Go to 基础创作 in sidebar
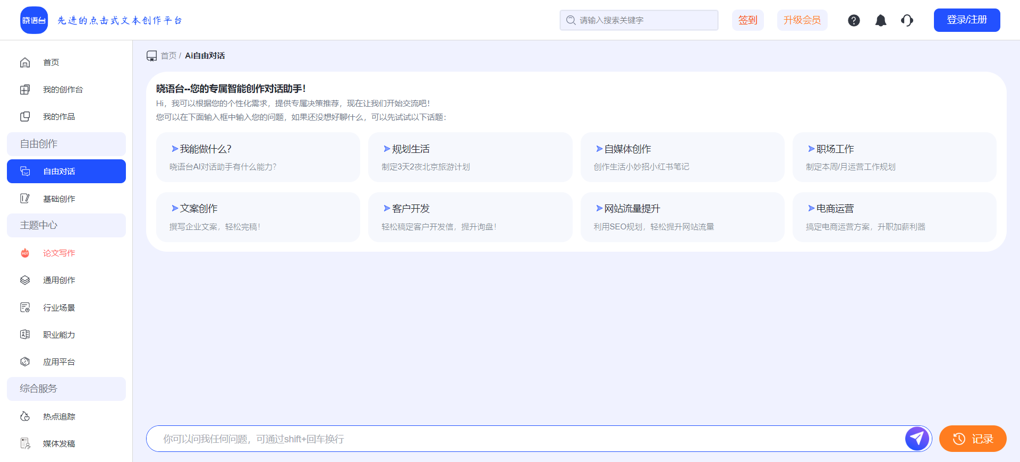1020x462 pixels. (59, 199)
